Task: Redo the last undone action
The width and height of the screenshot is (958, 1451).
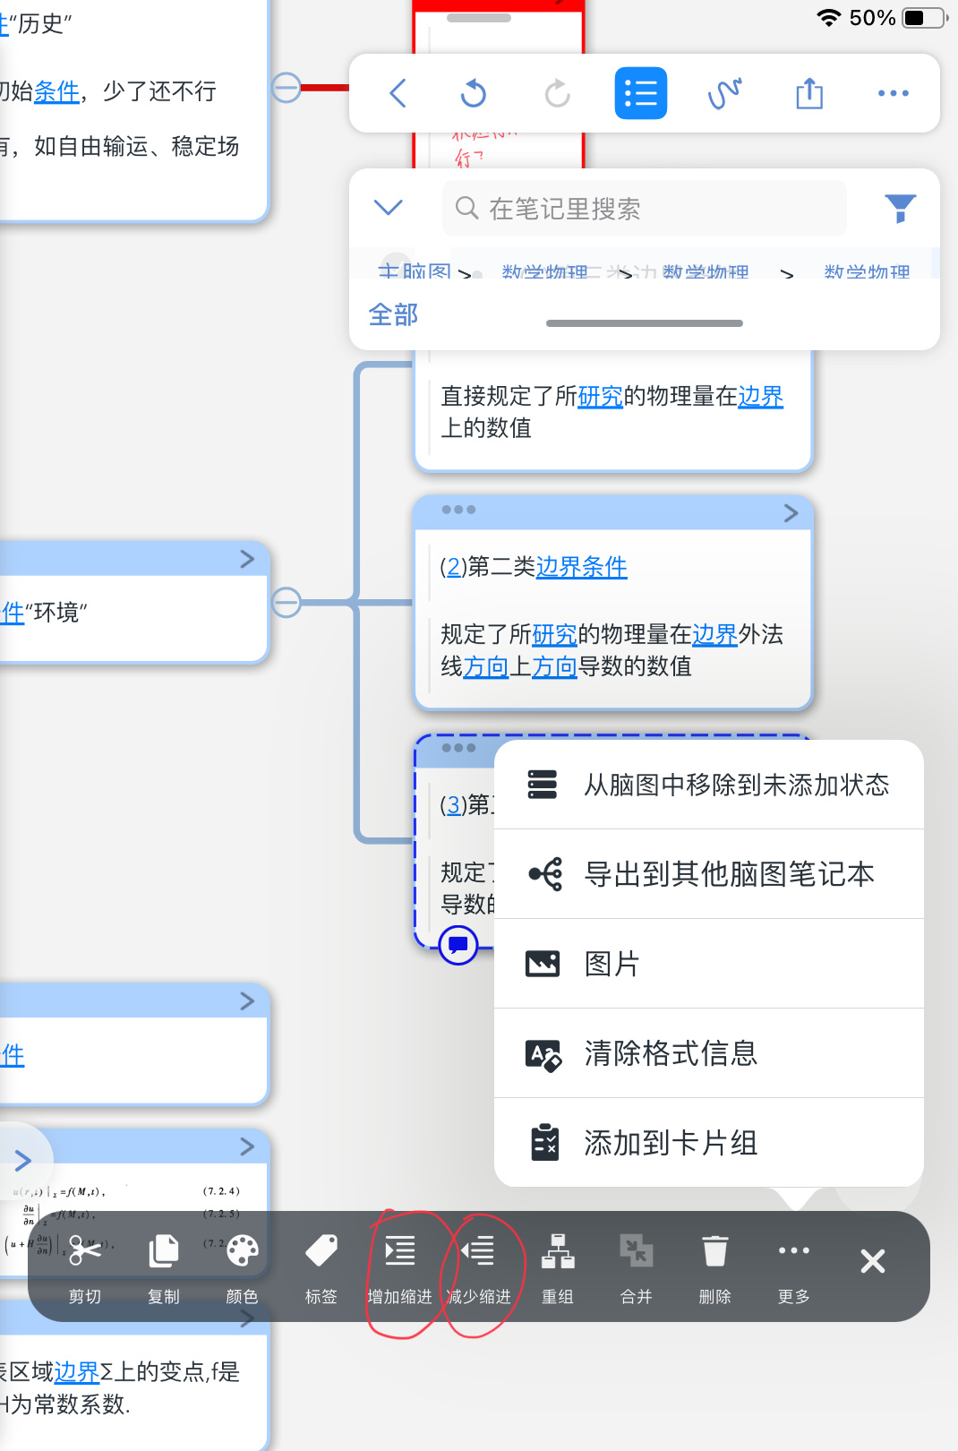Action: (x=557, y=93)
